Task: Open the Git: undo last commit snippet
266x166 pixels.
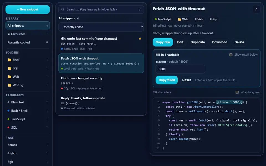Action: [101, 43]
